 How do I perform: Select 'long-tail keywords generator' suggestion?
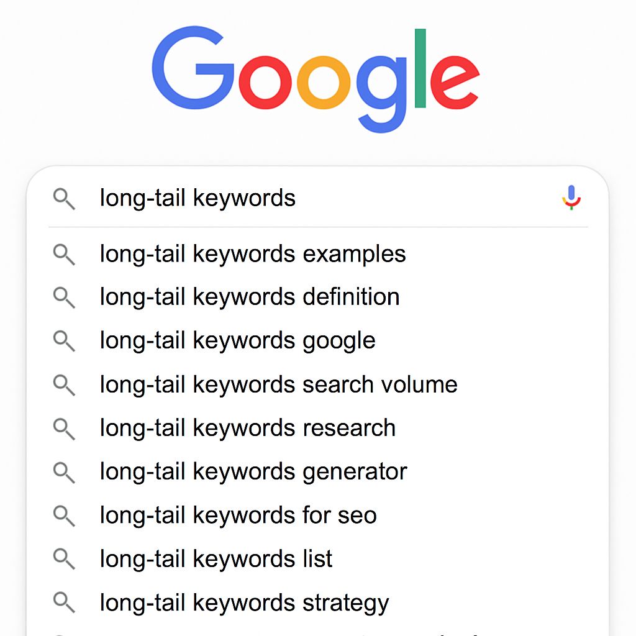(x=252, y=472)
